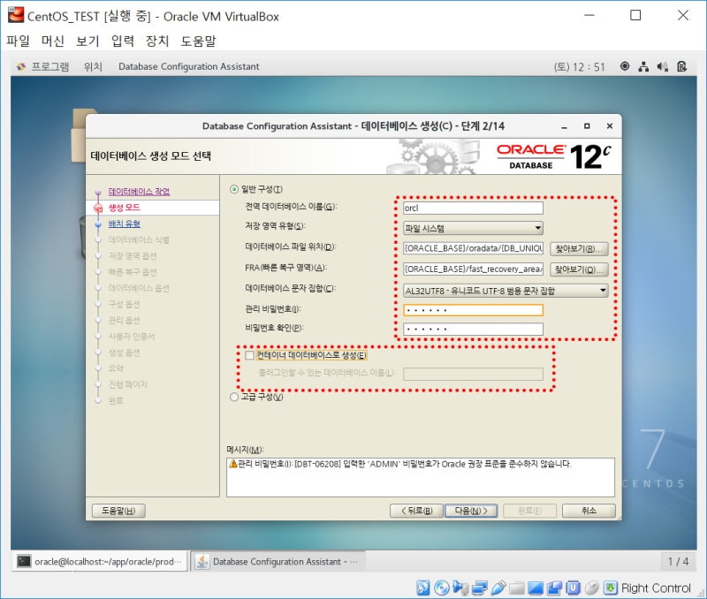Click the VirtualBox display settings icon

pyautogui.click(x=536, y=588)
